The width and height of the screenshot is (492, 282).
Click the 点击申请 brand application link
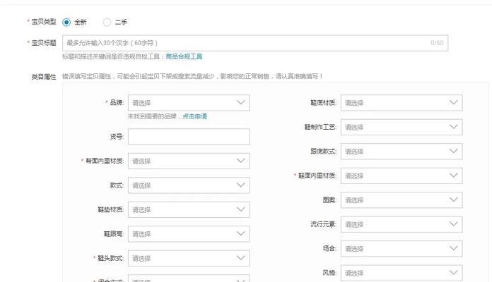coord(194,116)
